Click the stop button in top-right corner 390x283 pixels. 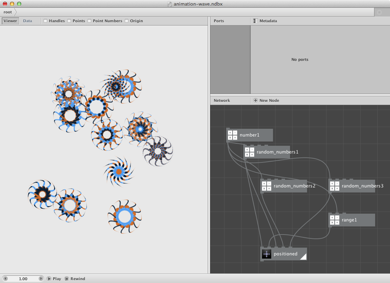379,12
